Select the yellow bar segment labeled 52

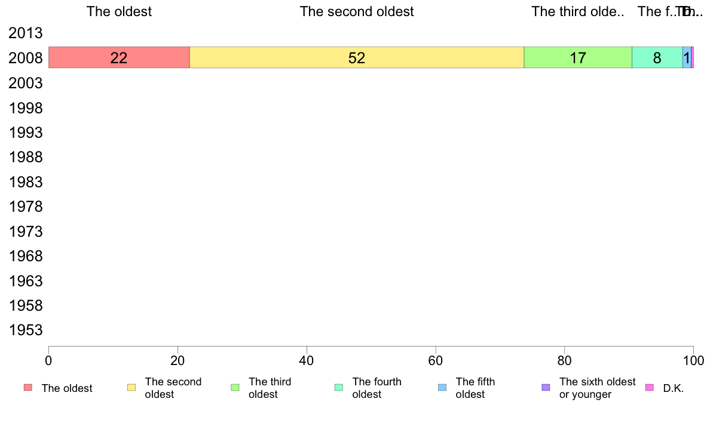[x=357, y=57]
